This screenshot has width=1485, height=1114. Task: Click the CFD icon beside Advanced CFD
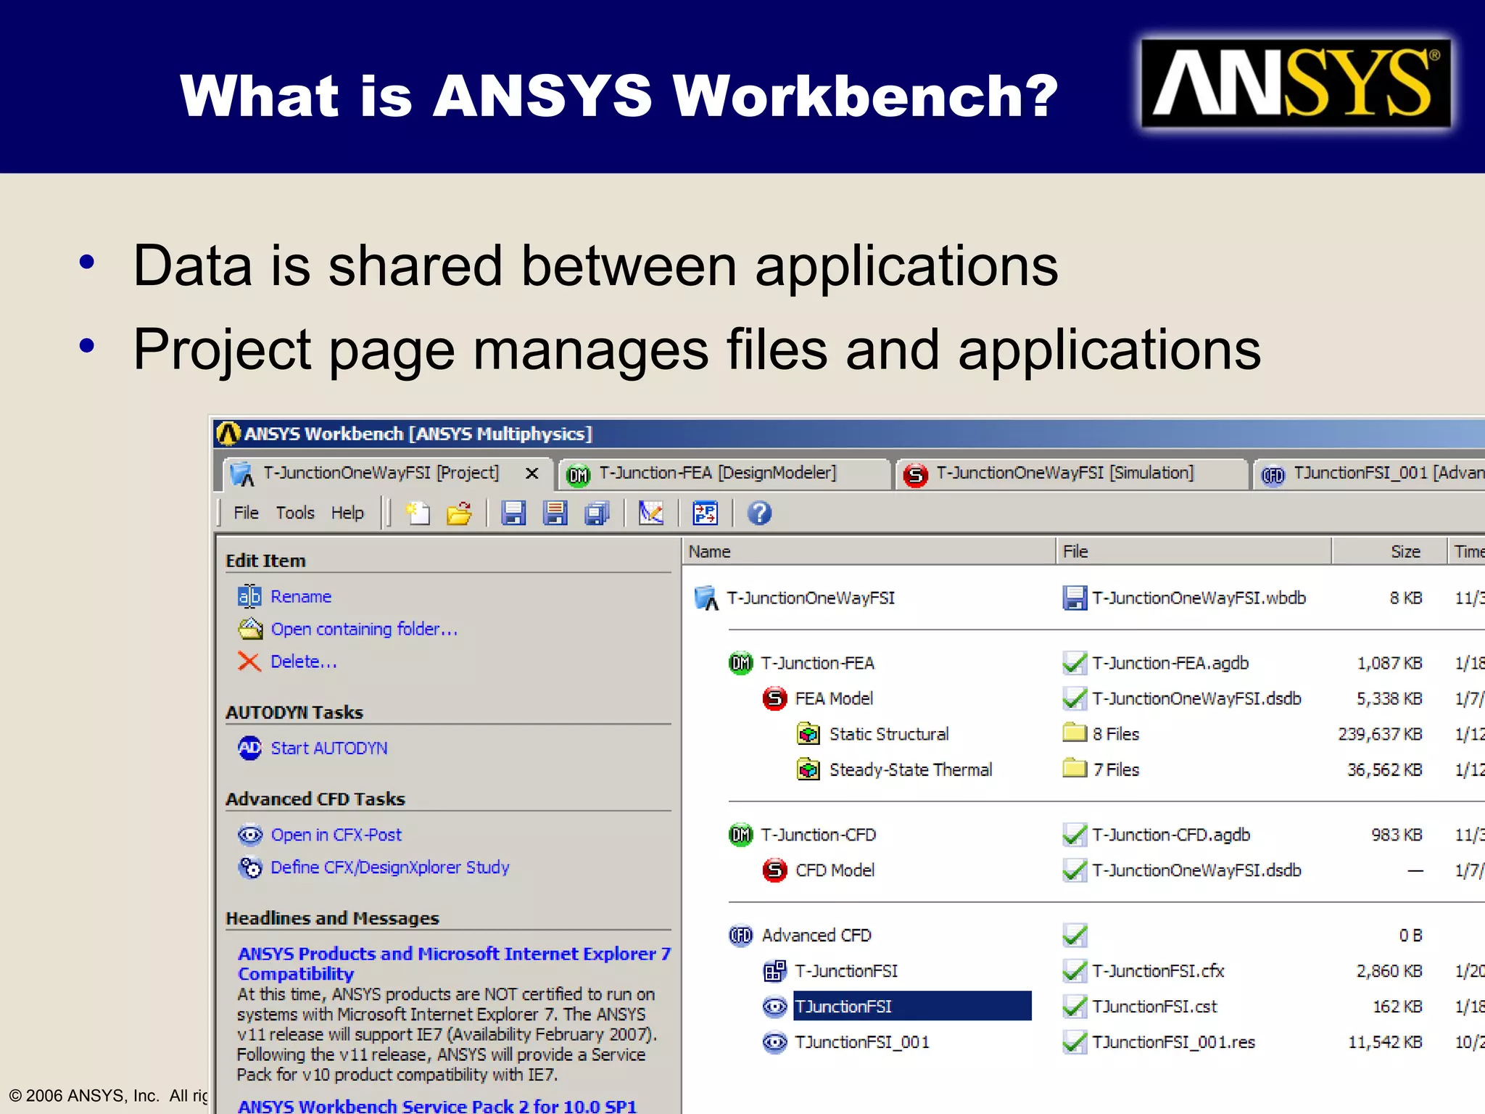point(740,936)
